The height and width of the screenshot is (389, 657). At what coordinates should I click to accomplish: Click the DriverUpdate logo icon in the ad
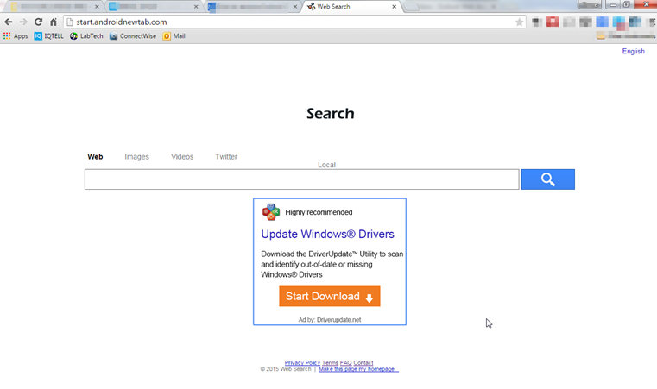(271, 212)
